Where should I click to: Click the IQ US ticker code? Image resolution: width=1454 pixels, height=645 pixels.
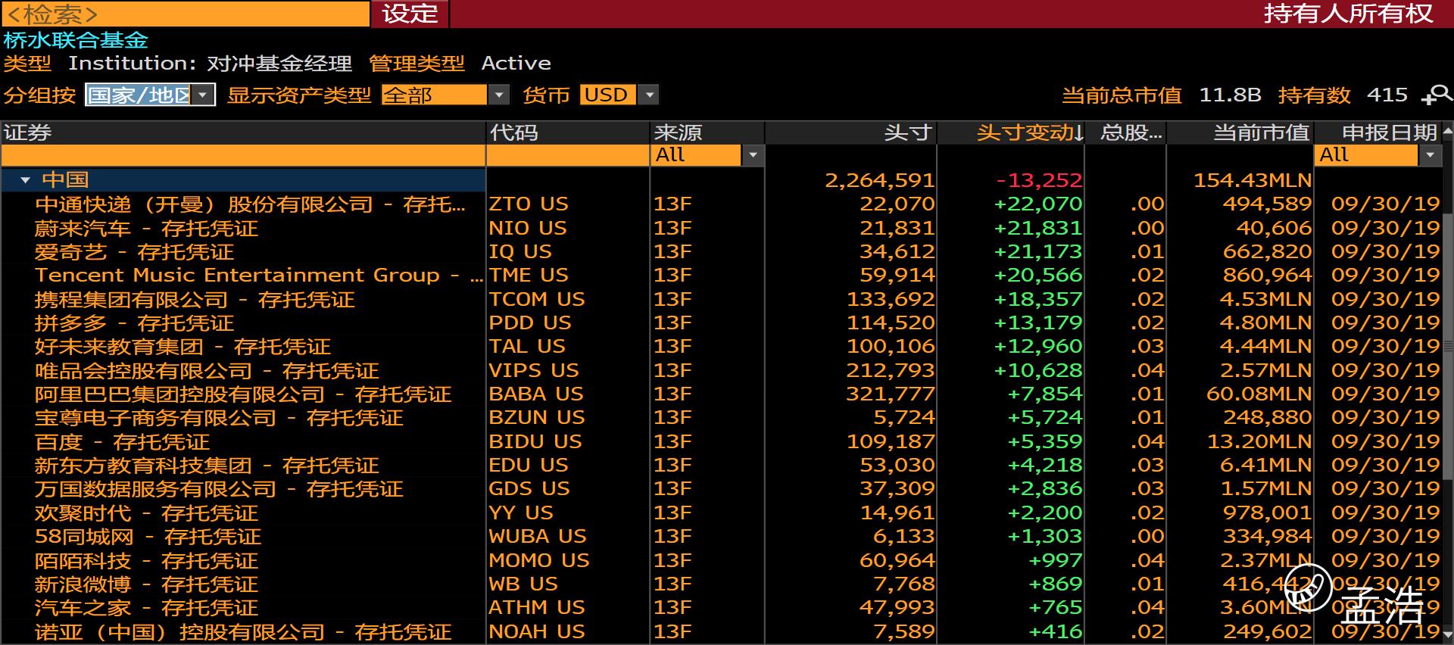[x=520, y=251]
